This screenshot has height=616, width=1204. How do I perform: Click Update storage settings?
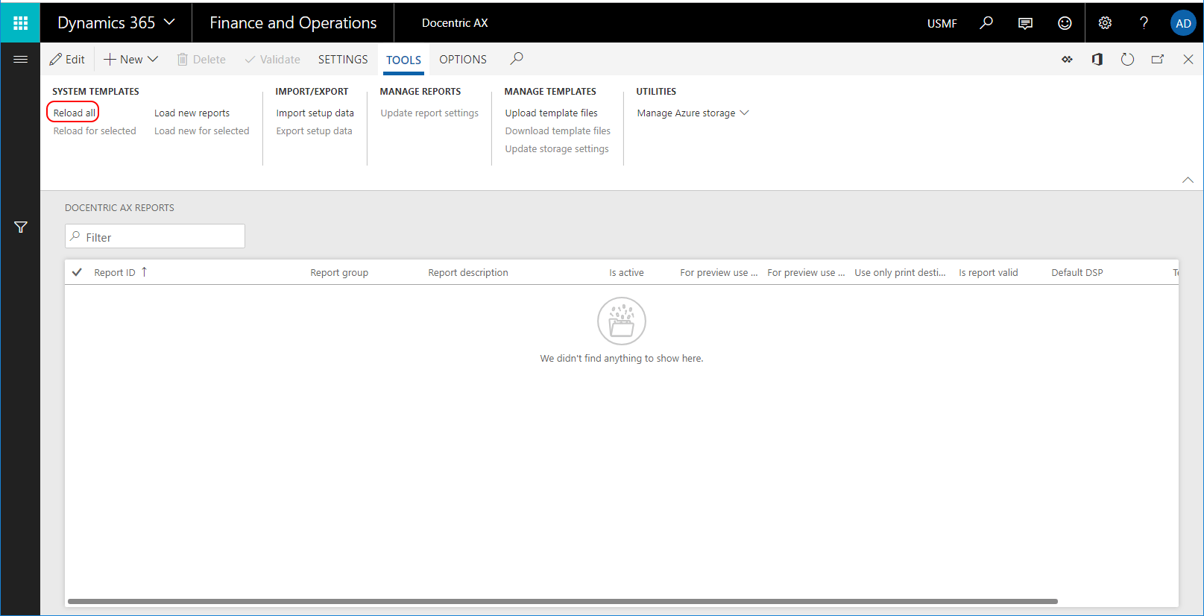tap(557, 149)
